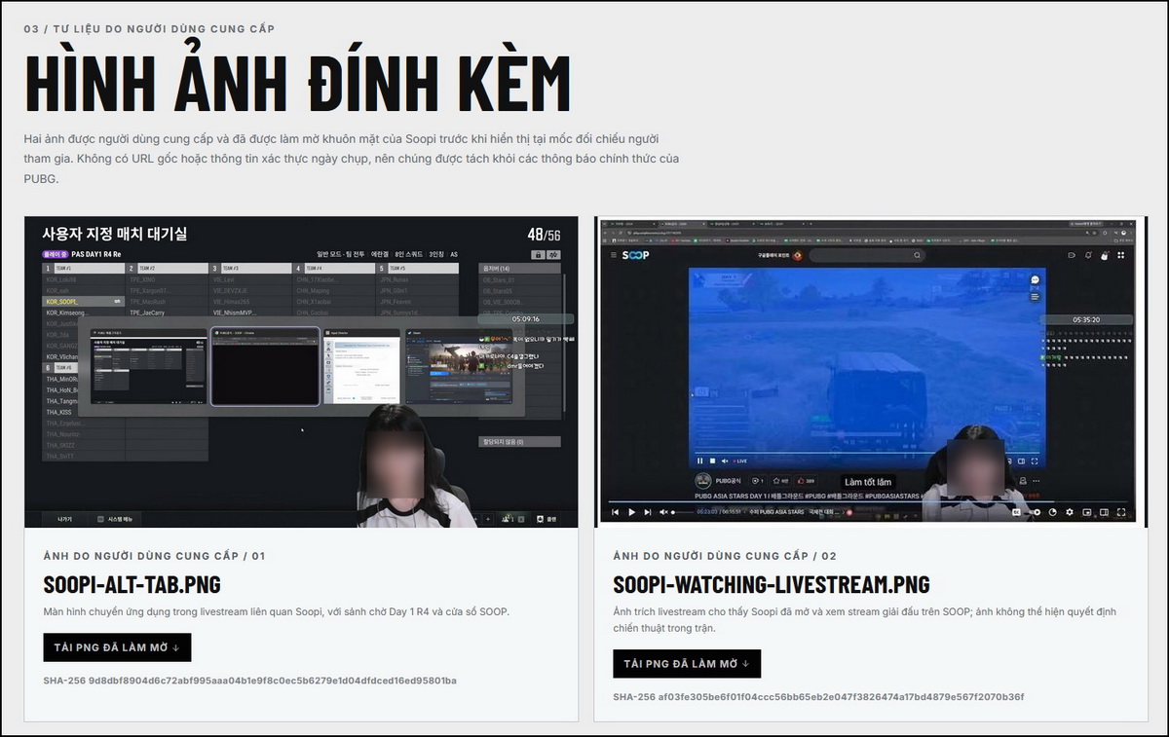
Task: Click the magnifier icon in SOOP search
Action: [x=917, y=255]
